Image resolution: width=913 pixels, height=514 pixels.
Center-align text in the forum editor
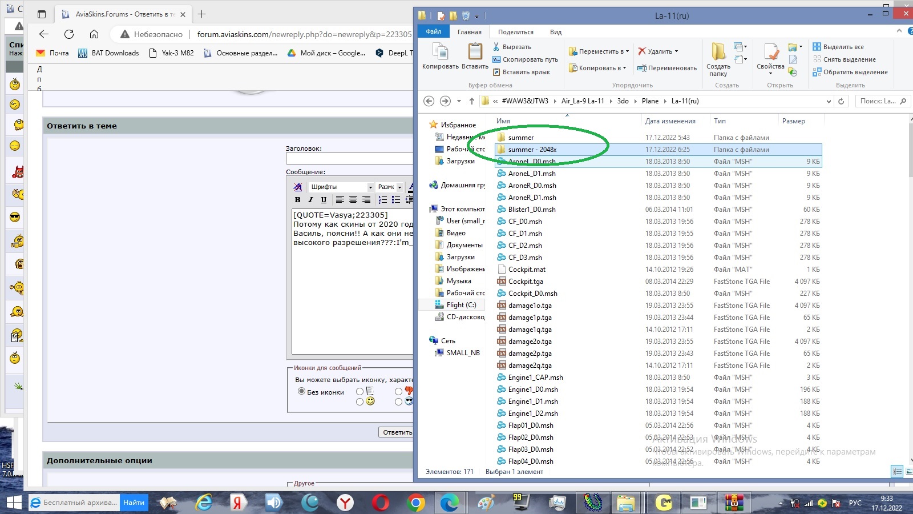(x=353, y=200)
